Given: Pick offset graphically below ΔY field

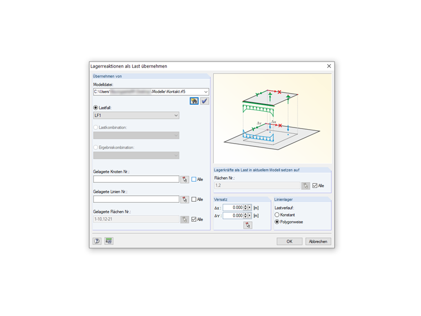Looking at the screenshot, I should tap(248, 225).
